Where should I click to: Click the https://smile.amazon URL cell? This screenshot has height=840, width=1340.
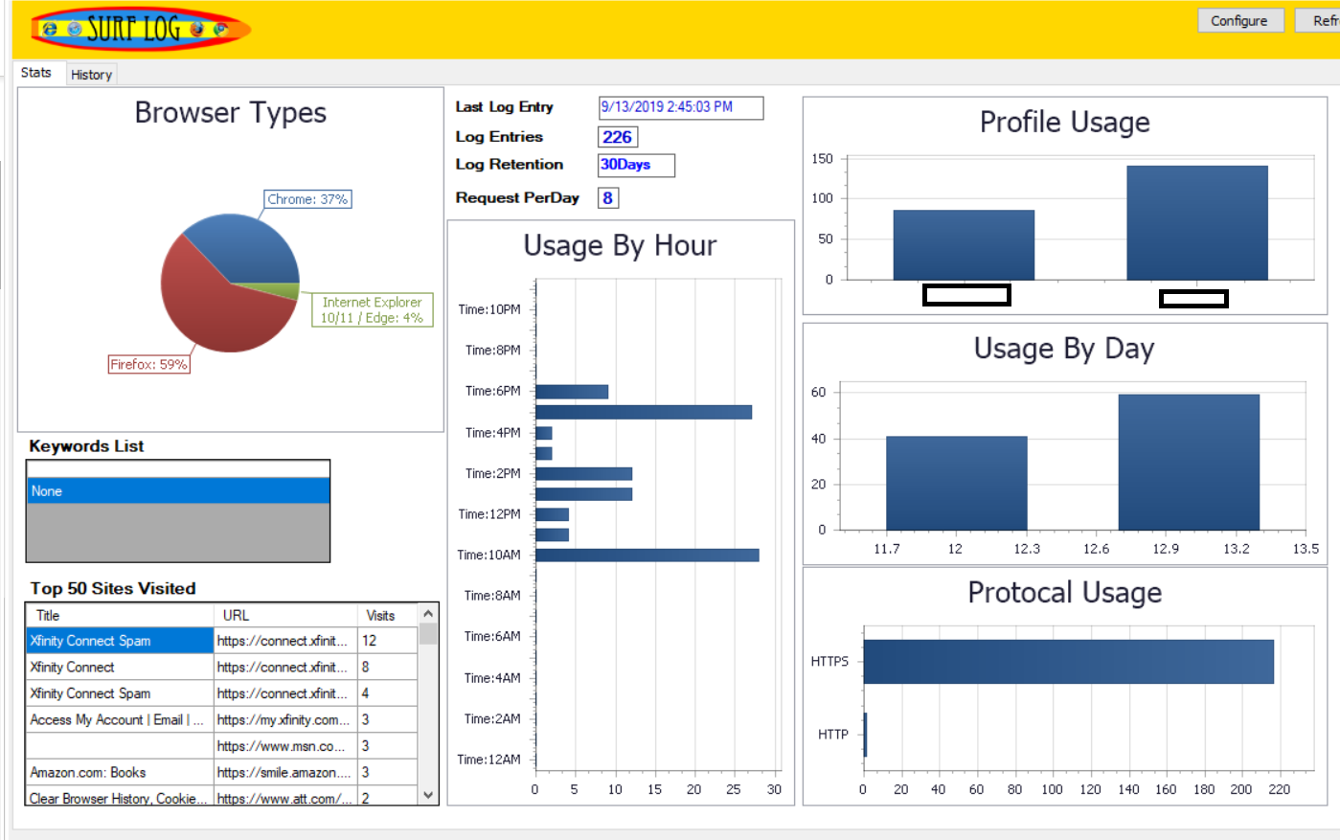285,772
